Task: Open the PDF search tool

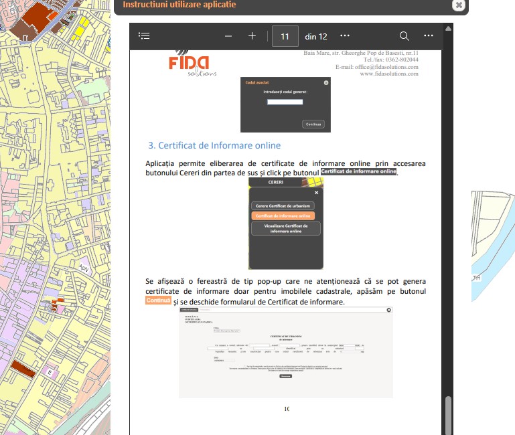Action: 404,36
